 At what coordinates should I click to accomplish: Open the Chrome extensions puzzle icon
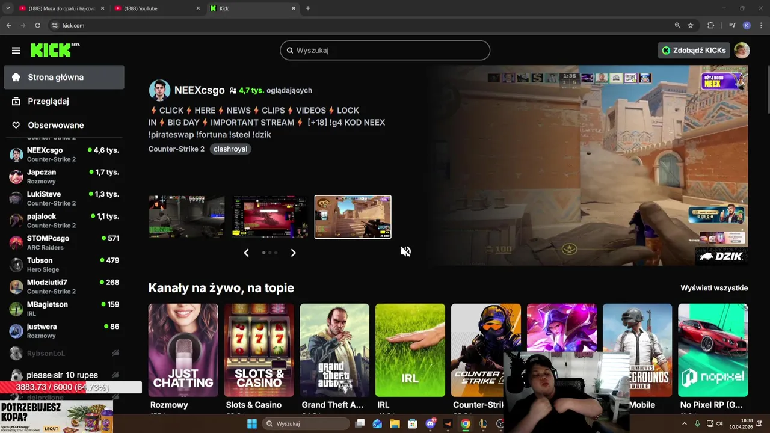[x=710, y=25]
